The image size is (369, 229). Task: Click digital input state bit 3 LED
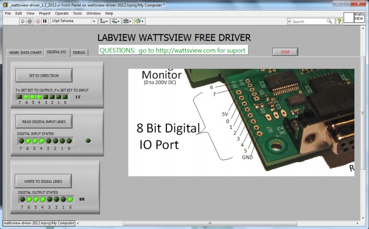point(49,141)
